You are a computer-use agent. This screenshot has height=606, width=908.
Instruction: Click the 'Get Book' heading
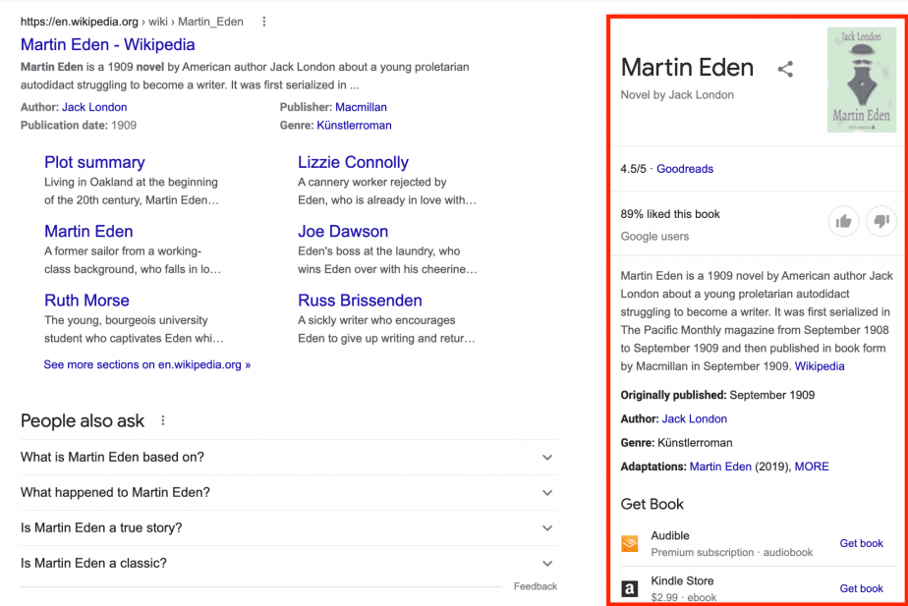tap(653, 504)
